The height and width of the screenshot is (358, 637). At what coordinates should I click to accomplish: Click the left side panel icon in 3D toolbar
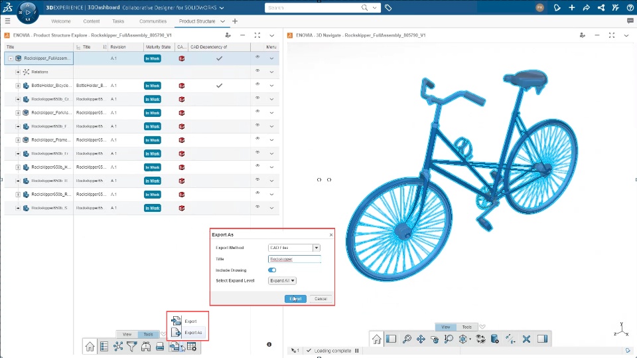pyautogui.click(x=391, y=339)
